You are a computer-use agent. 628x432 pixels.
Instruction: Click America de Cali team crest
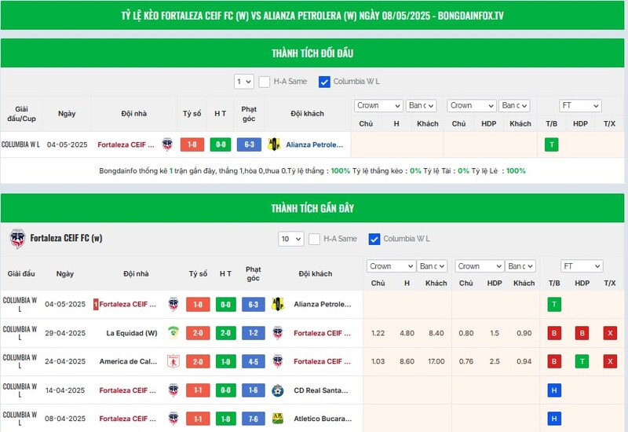tap(173, 361)
